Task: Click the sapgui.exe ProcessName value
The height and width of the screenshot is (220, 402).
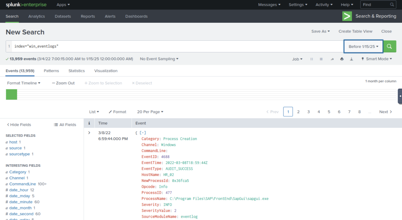Action: [219, 198]
